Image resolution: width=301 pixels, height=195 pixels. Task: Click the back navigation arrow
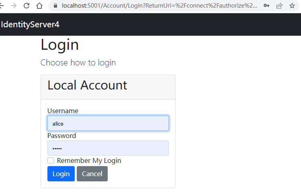(x=2, y=6)
